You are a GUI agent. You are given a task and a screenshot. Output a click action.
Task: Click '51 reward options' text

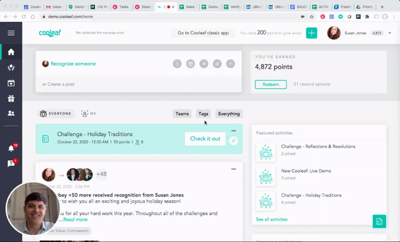pyautogui.click(x=312, y=84)
